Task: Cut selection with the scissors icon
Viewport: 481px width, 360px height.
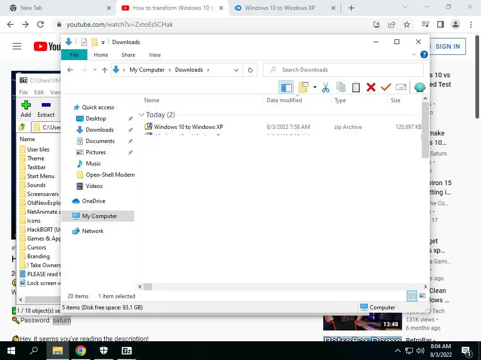Action: point(326,88)
